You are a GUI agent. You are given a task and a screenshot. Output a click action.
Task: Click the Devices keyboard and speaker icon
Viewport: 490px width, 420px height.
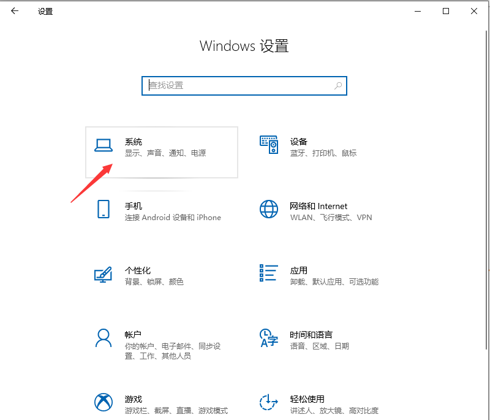[x=269, y=145]
